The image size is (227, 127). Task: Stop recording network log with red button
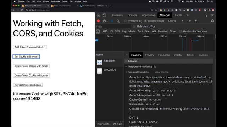[99, 21]
